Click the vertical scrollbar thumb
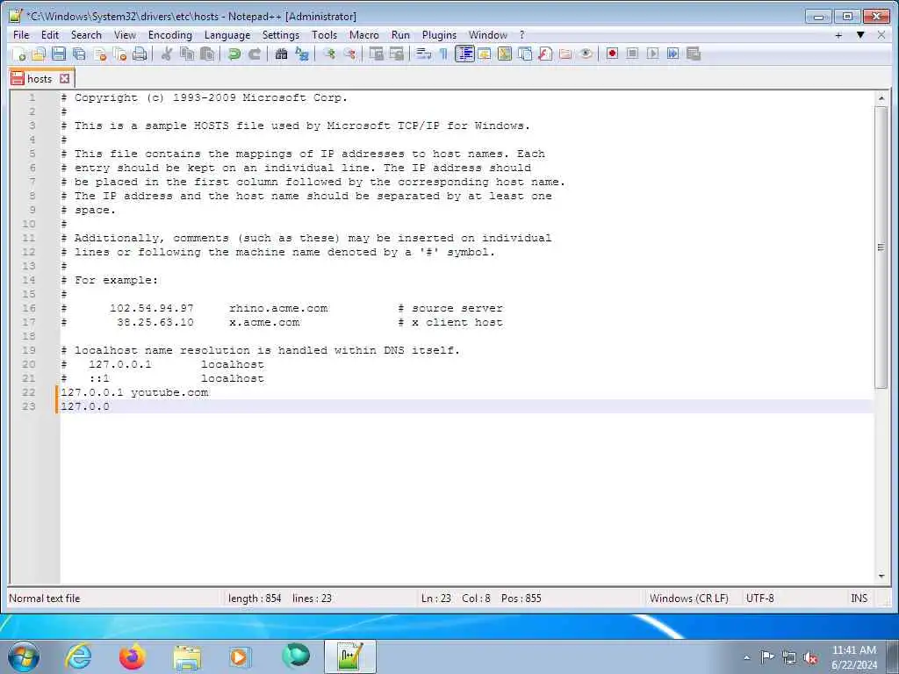 [881, 247]
